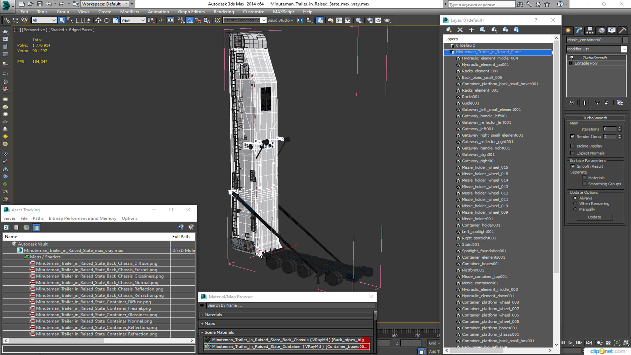Open the Utilities hammer tab
Screen dimensions: 631x355
622,30
